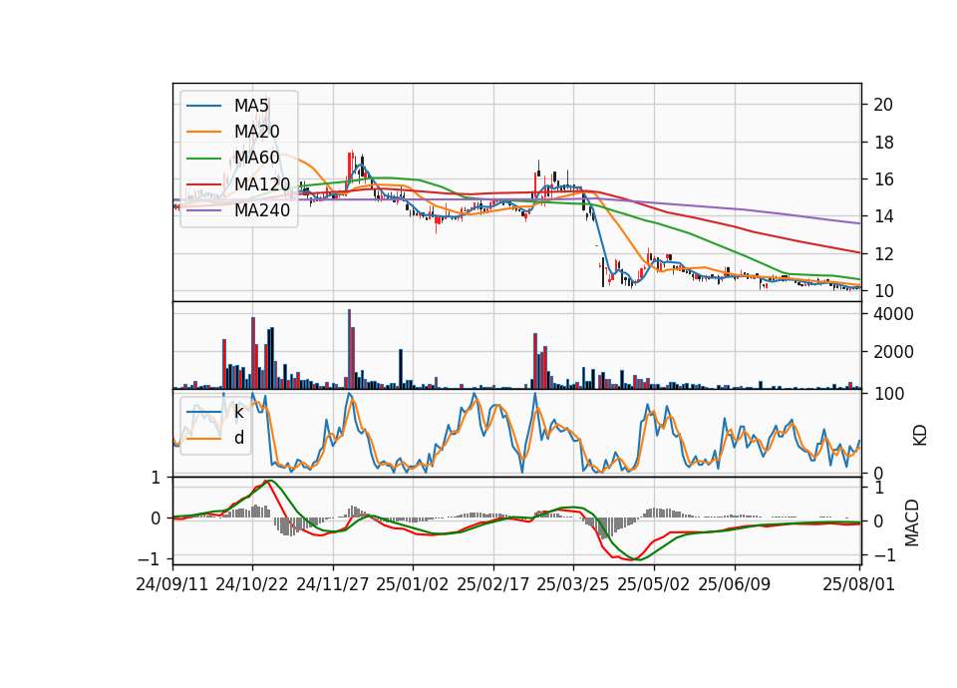Viewport: 957px width, 688px height.
Task: Click the orange MA20 legend line sample
Action: click(x=203, y=132)
